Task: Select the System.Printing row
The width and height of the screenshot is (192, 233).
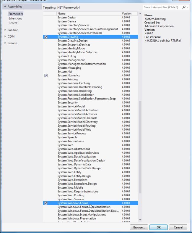Action: (90, 79)
